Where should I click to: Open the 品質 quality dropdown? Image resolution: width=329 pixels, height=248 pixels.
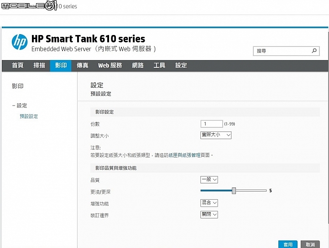coord(209,180)
